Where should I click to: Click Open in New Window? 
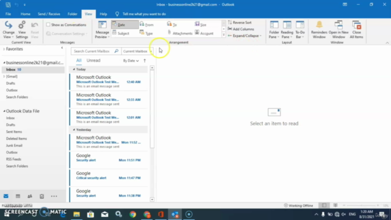coord(338,30)
